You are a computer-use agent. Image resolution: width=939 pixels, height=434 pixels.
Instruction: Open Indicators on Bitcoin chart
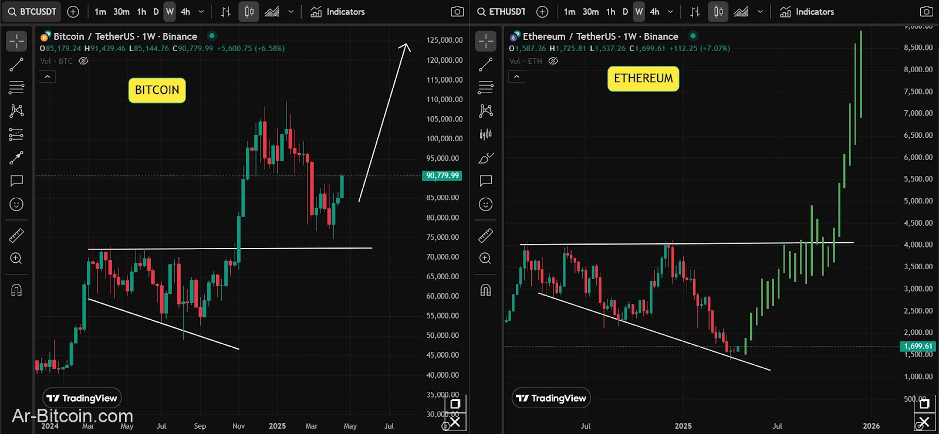(x=337, y=12)
